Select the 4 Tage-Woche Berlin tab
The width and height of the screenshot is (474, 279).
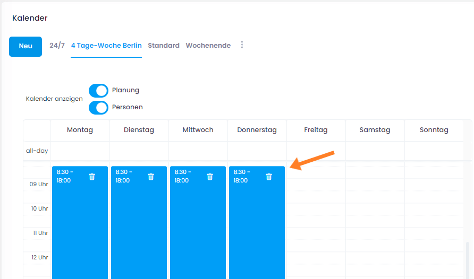tap(106, 46)
